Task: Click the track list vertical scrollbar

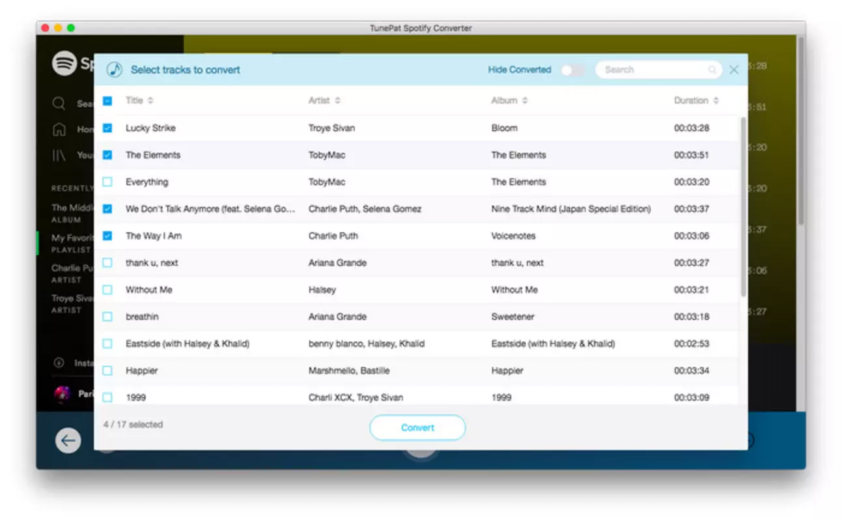Action: pos(743,208)
